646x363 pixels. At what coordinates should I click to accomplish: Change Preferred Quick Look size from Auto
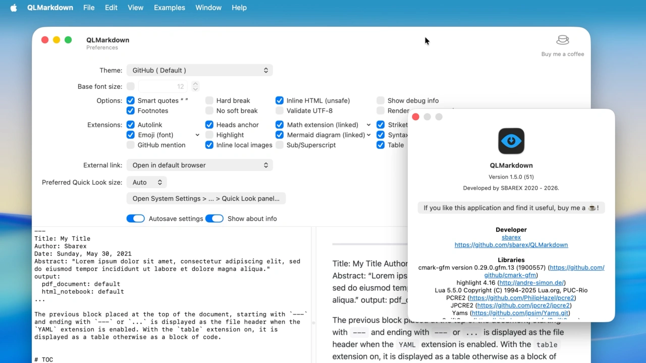tap(146, 182)
